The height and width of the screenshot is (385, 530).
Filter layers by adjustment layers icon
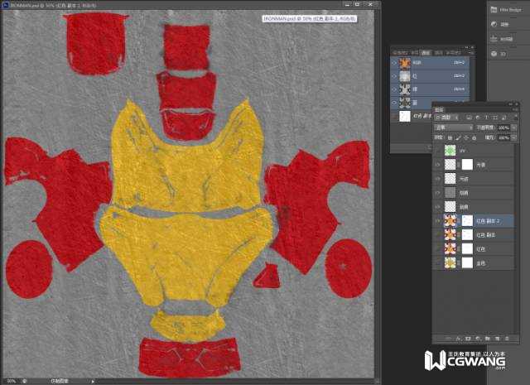[478, 118]
